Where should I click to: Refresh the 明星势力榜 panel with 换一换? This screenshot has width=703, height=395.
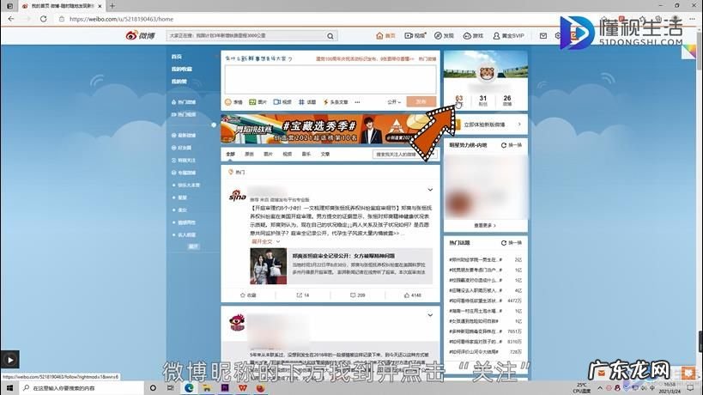tap(512, 145)
